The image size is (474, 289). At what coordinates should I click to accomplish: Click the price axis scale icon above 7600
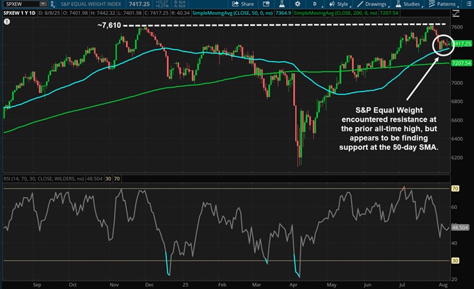tap(456, 14)
